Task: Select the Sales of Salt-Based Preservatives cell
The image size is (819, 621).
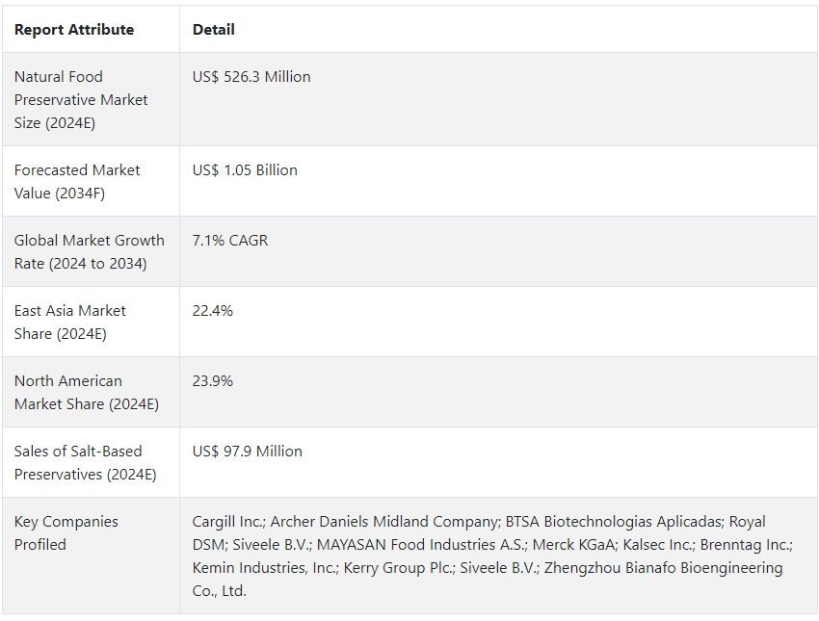Action: tap(91, 462)
